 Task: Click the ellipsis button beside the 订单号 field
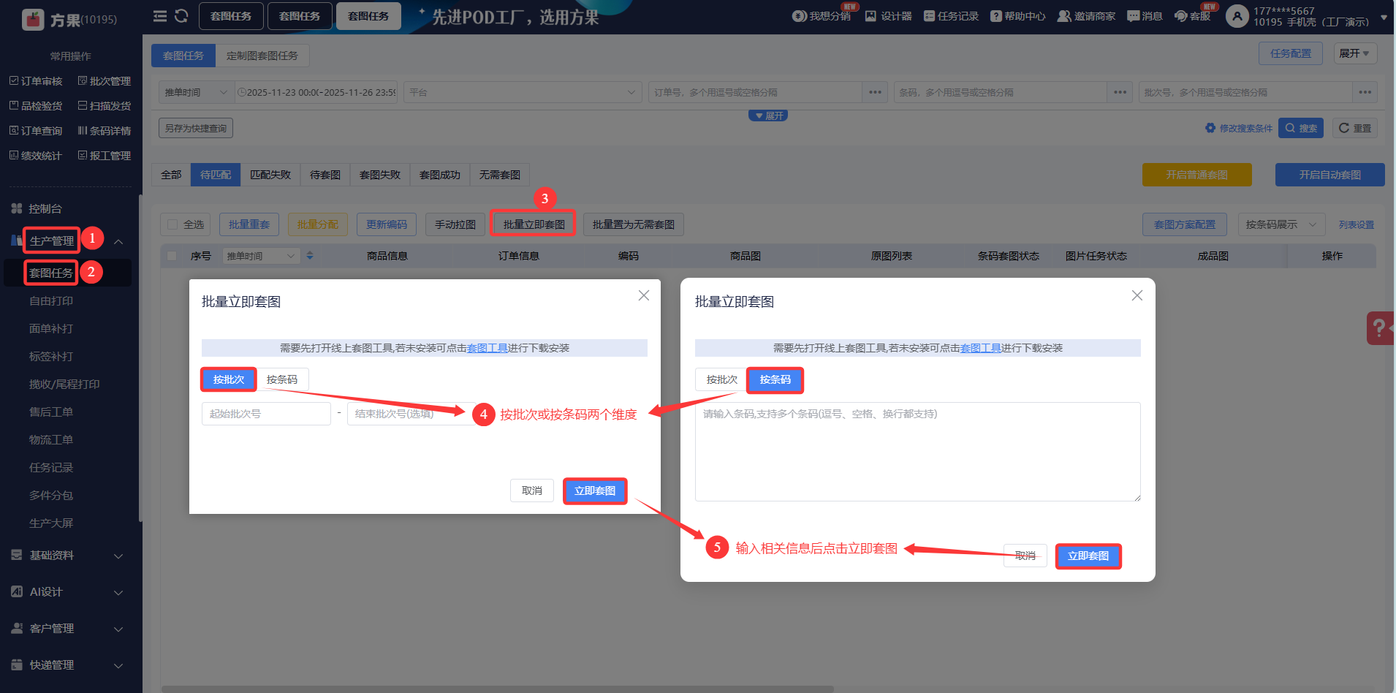click(x=875, y=92)
